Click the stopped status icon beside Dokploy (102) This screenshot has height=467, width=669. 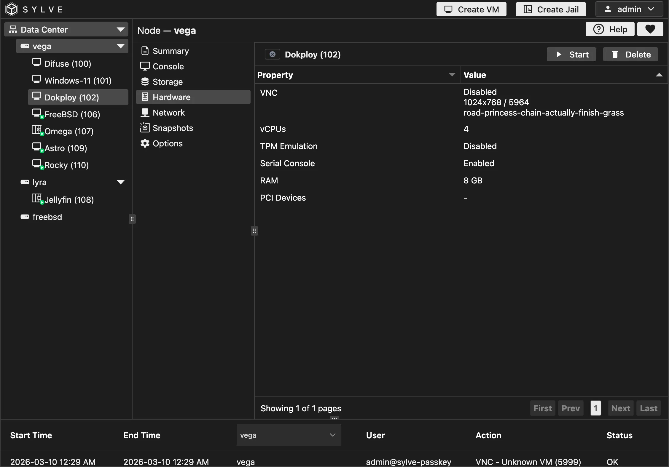coord(272,55)
